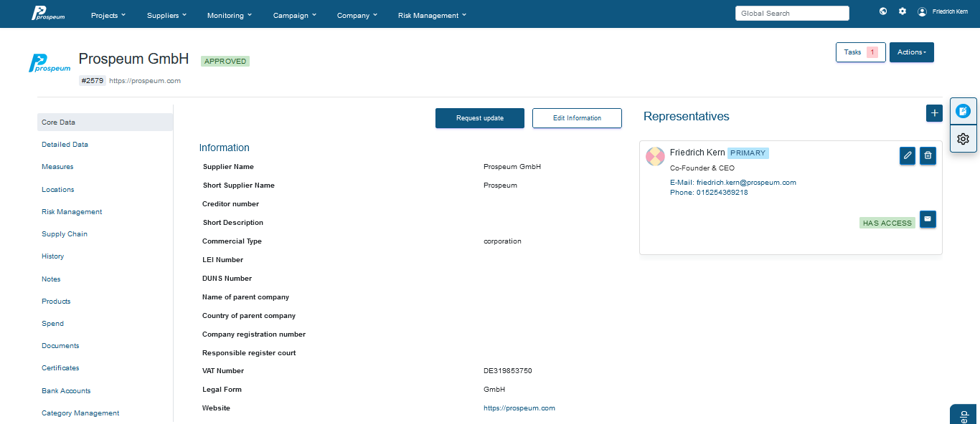Switch to the Detailed Data section
980x424 pixels.
pos(65,145)
